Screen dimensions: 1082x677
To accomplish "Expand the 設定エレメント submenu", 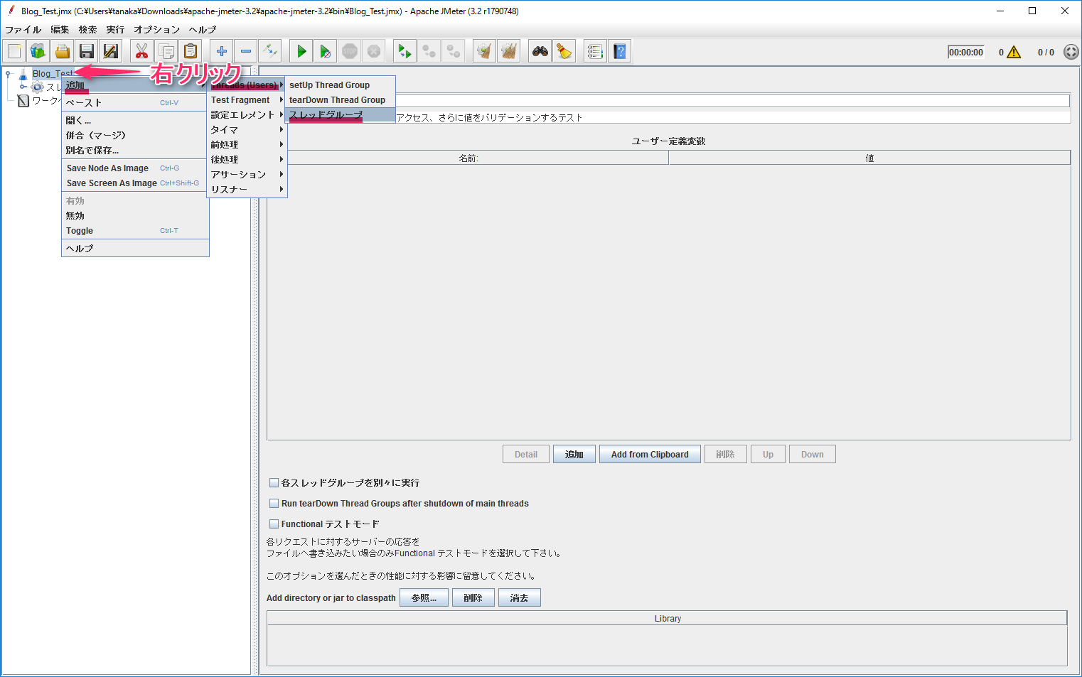I will 247,115.
